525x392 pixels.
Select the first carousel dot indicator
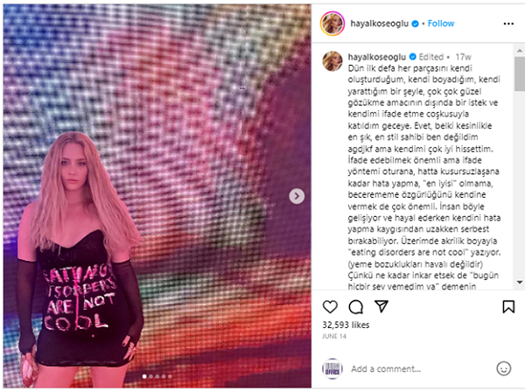coord(144,376)
